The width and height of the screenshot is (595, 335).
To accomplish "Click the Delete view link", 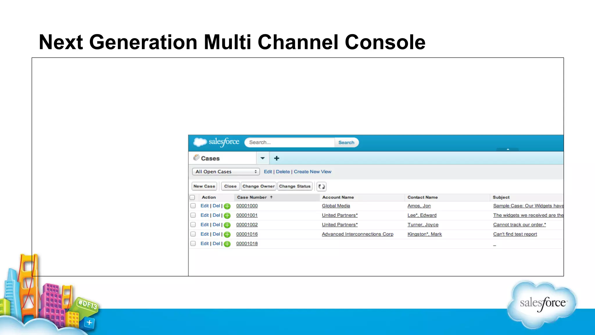I will click(x=283, y=172).
